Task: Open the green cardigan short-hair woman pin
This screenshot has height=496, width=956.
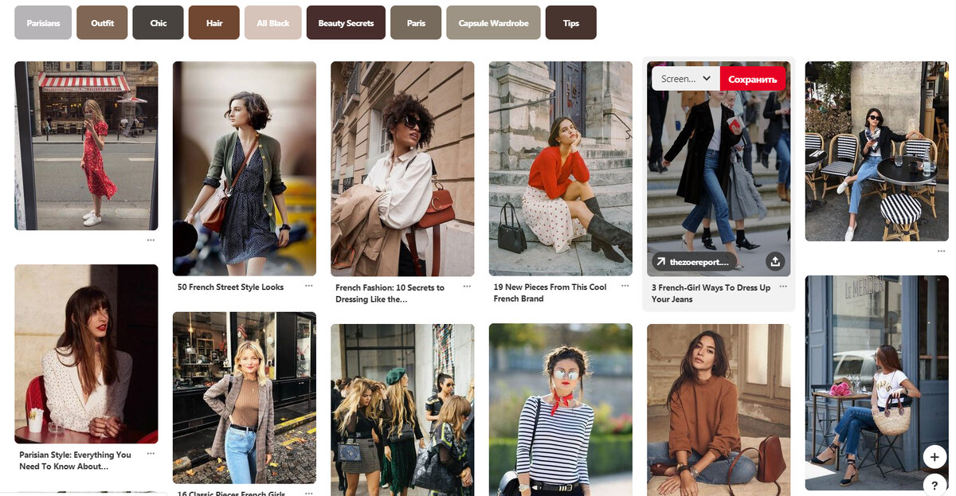Action: pos(245,169)
